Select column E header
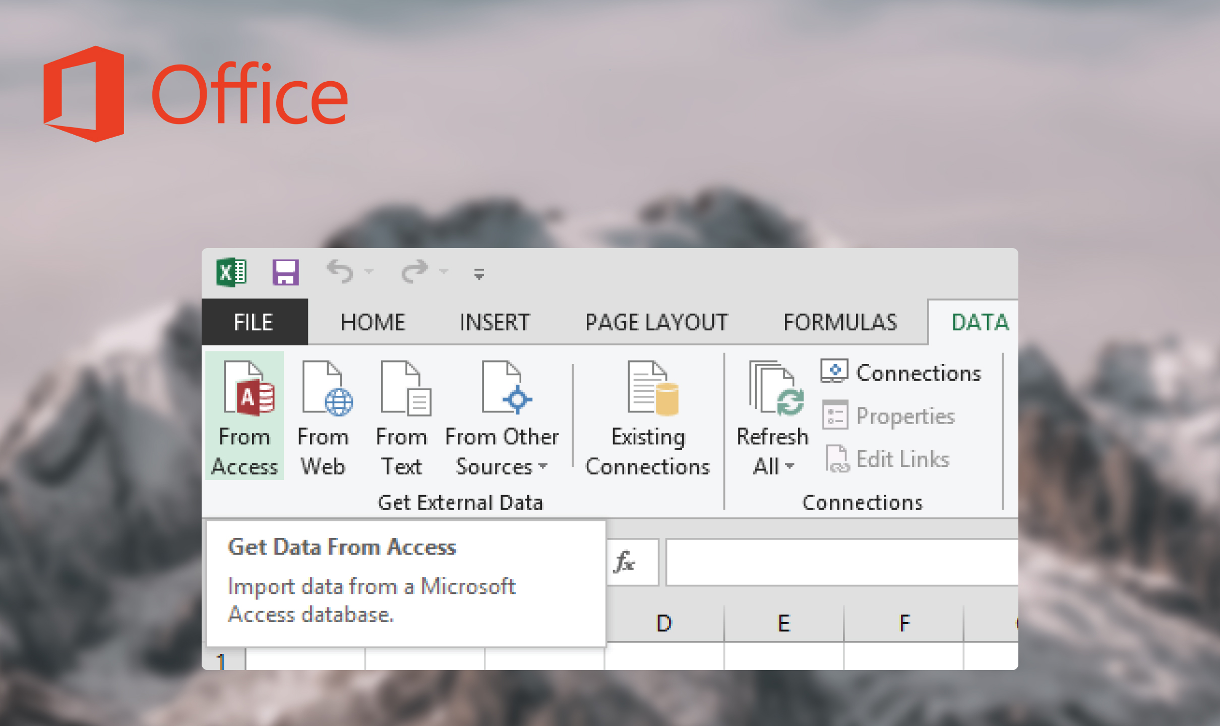Image resolution: width=1220 pixels, height=726 pixels. click(x=784, y=624)
